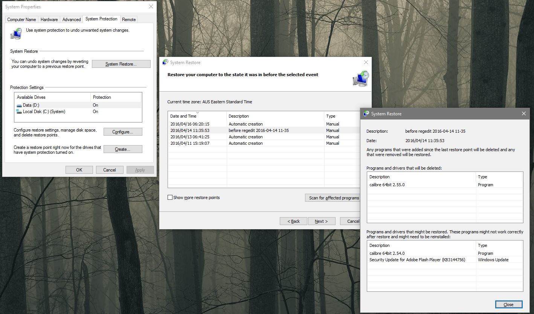This screenshot has height=314, width=534.
Task: Select the Data (D:) drive row
Action: point(78,106)
